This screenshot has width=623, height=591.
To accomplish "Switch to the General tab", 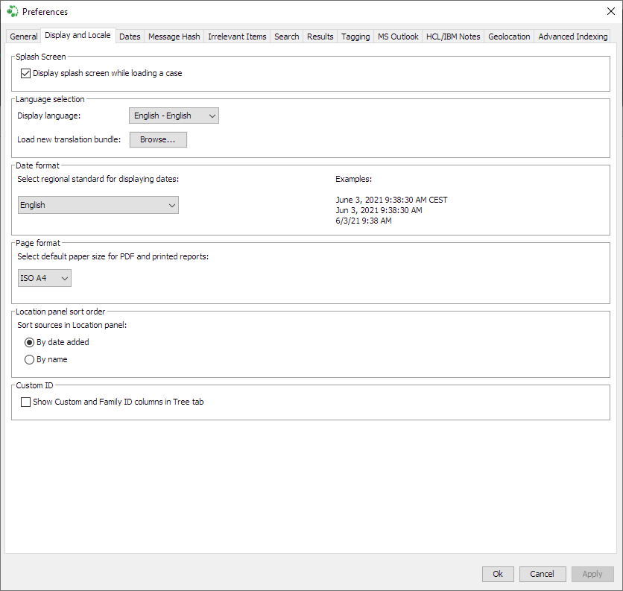I will (22, 36).
